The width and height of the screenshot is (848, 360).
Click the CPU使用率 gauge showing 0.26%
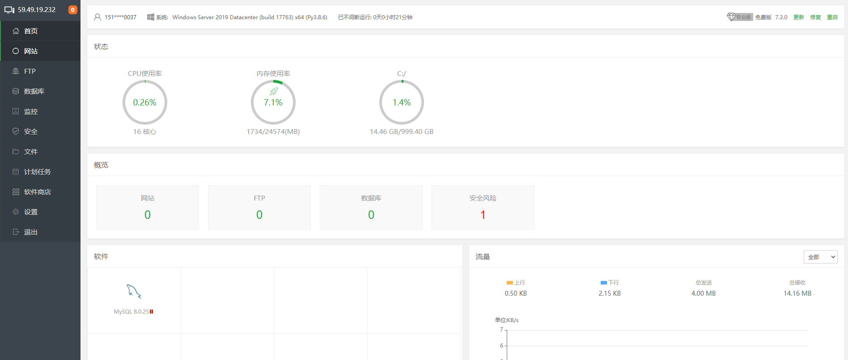(145, 102)
